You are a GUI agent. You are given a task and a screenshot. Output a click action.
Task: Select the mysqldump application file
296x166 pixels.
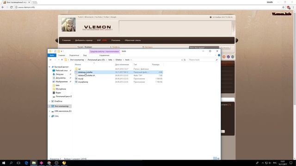click(x=83, y=82)
